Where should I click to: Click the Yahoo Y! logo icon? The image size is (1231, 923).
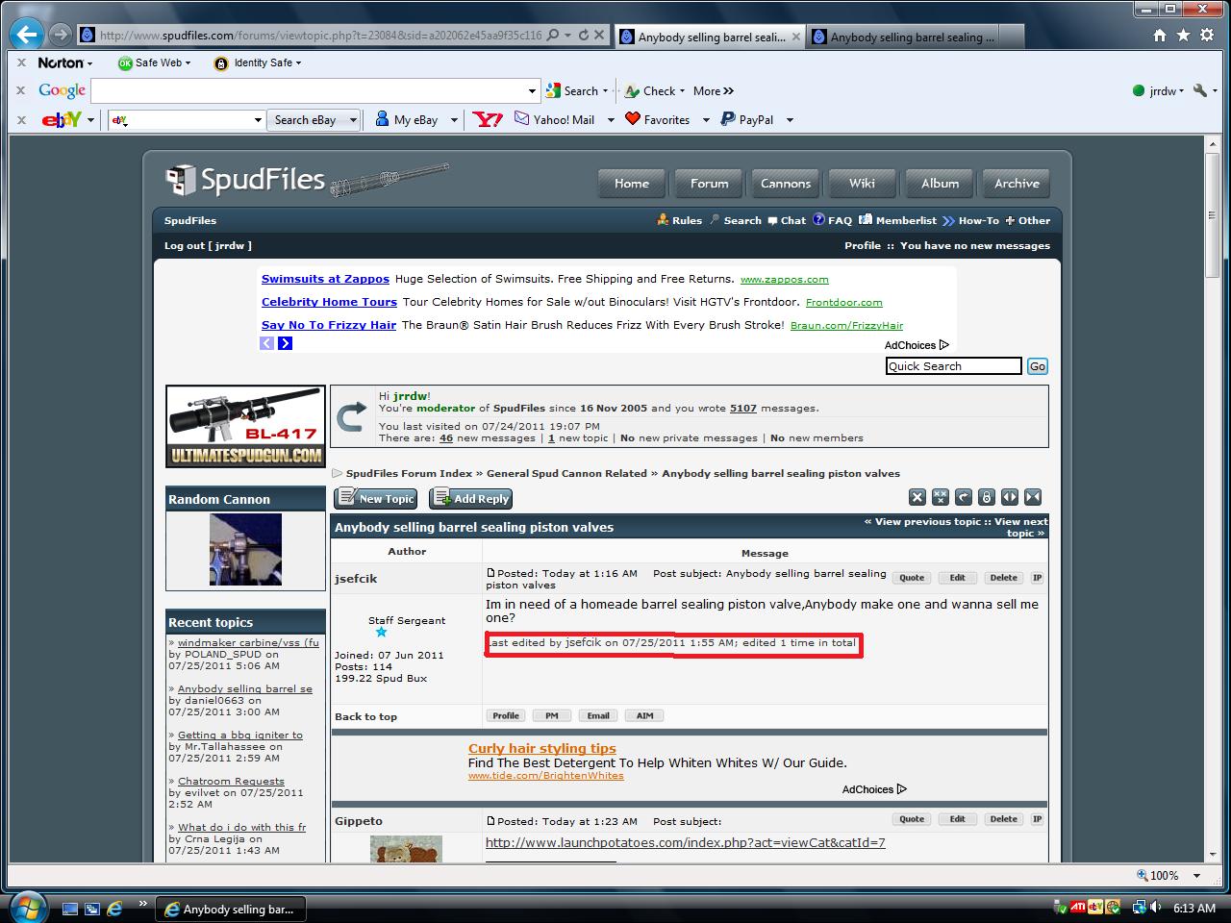(x=488, y=119)
